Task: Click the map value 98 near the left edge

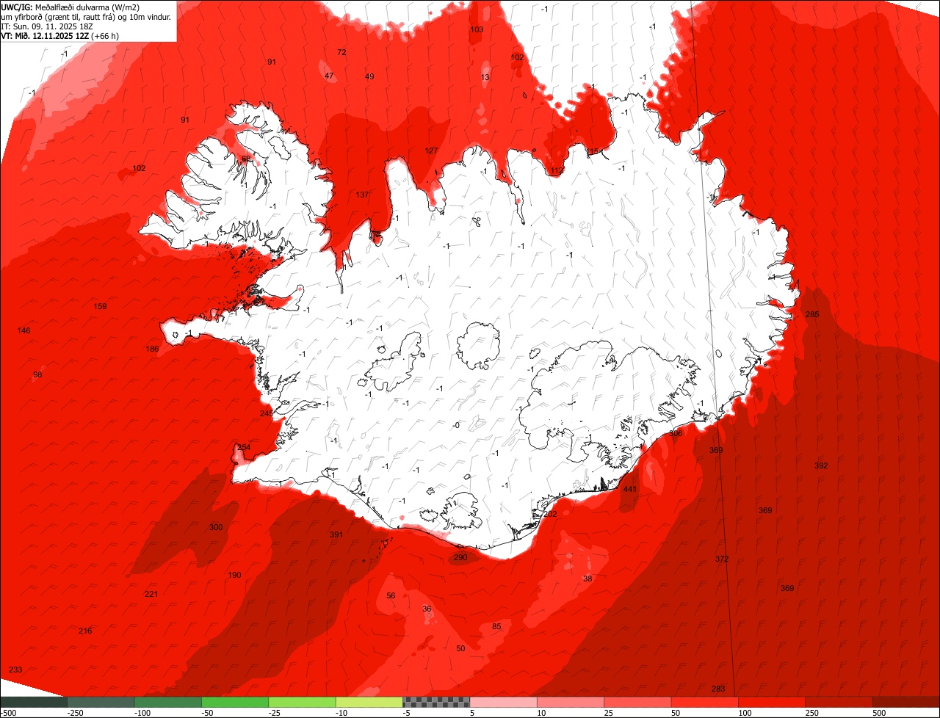Action: (37, 374)
